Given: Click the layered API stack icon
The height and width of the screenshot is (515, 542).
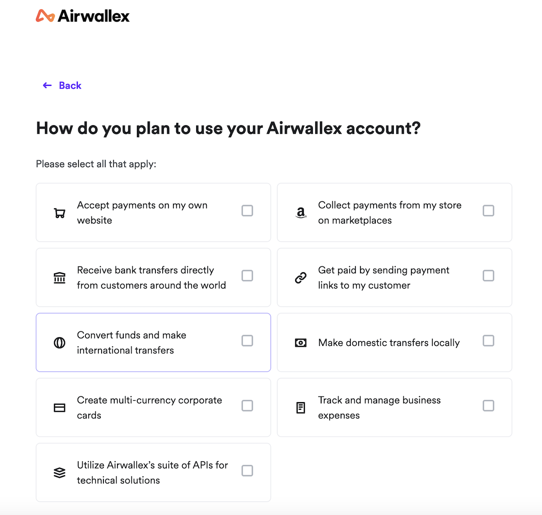Looking at the screenshot, I should (59, 473).
